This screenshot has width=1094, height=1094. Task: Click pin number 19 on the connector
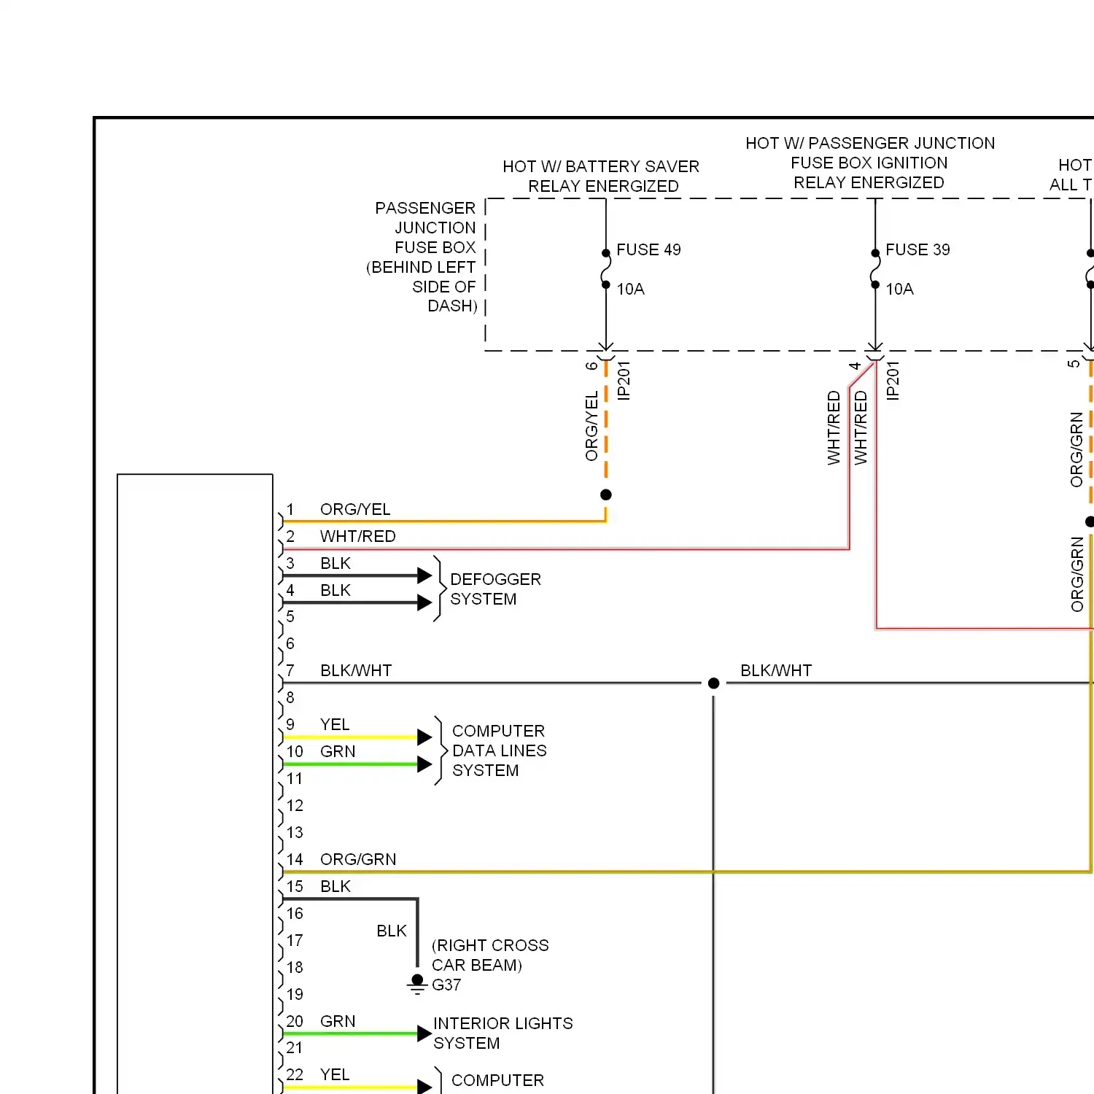(295, 994)
